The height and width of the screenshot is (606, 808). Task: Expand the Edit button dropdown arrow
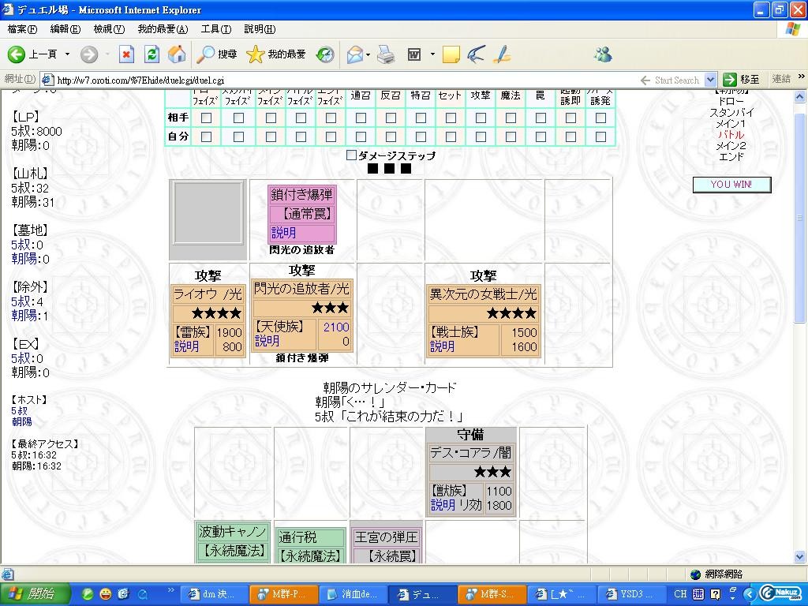pos(432,54)
